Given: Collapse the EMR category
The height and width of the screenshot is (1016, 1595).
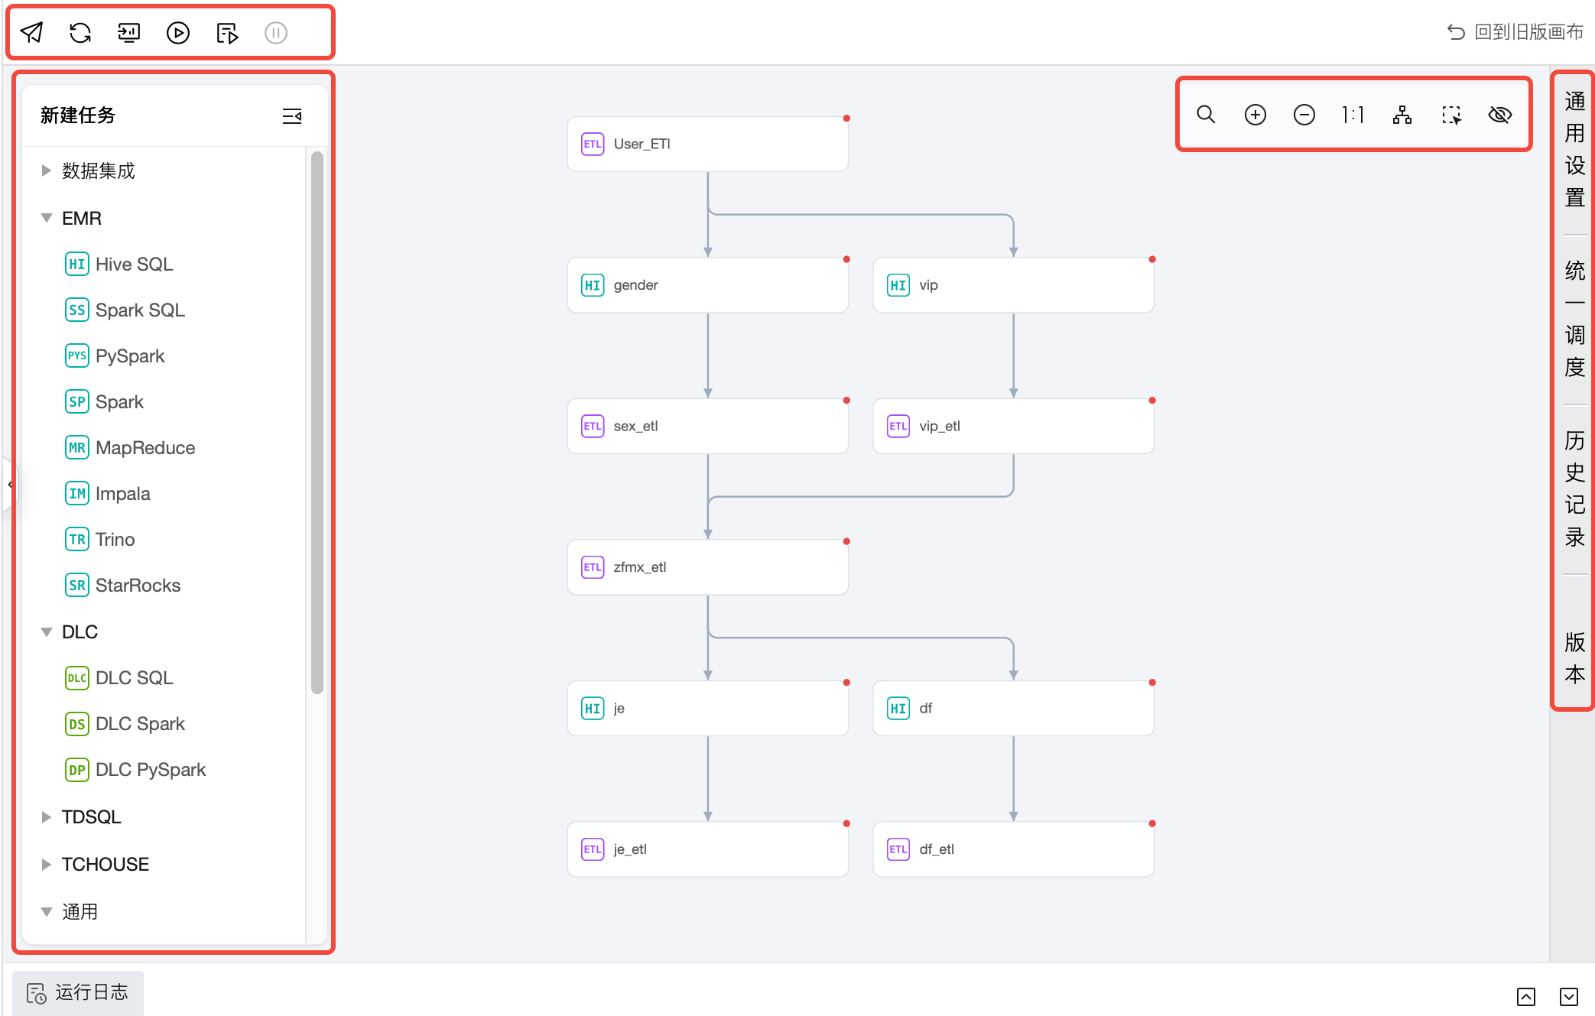Looking at the screenshot, I should point(47,218).
